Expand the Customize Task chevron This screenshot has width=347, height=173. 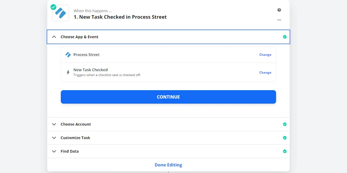coord(54,138)
